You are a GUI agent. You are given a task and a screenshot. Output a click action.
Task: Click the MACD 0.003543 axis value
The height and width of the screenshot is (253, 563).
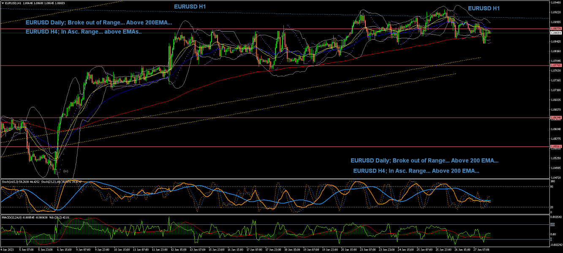(556, 217)
